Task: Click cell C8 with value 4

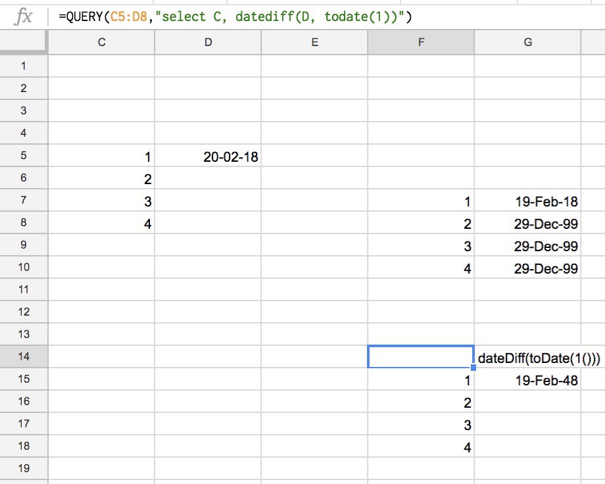Action: pos(101,223)
